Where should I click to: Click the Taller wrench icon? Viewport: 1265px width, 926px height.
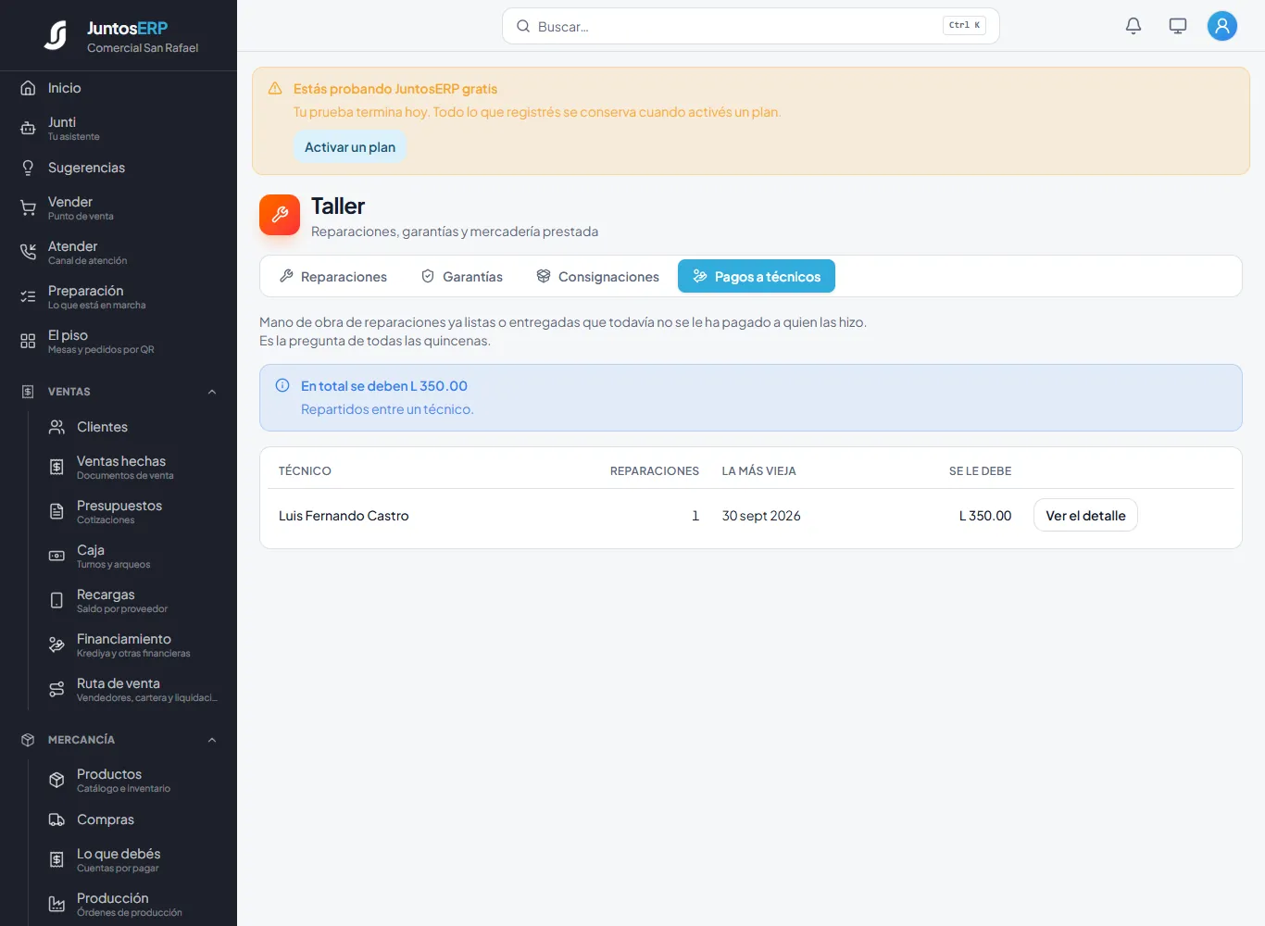[280, 215]
